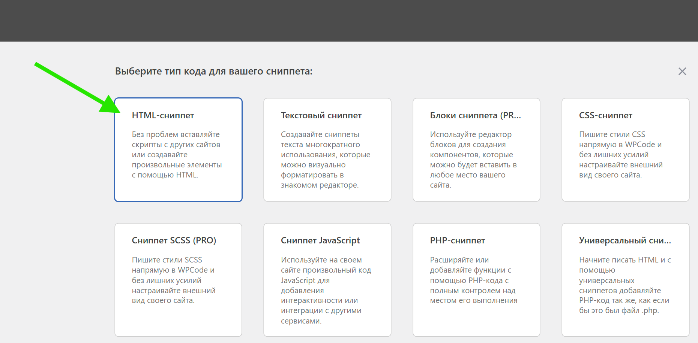Click the truncated Блоки сниппета heading
The height and width of the screenshot is (343, 698).
tap(475, 115)
